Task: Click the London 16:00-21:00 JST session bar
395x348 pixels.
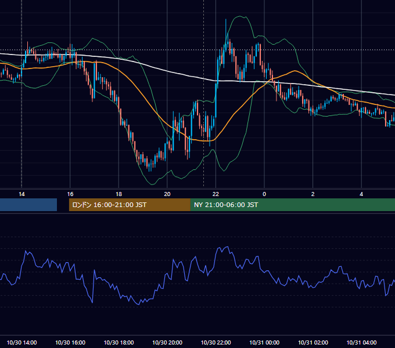Action: tap(130, 205)
